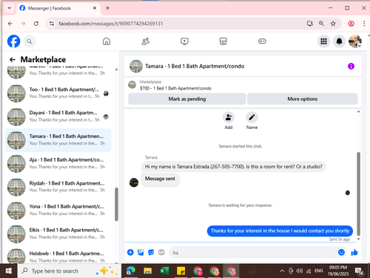Open the notifications bell
370x278 pixels.
click(x=339, y=42)
